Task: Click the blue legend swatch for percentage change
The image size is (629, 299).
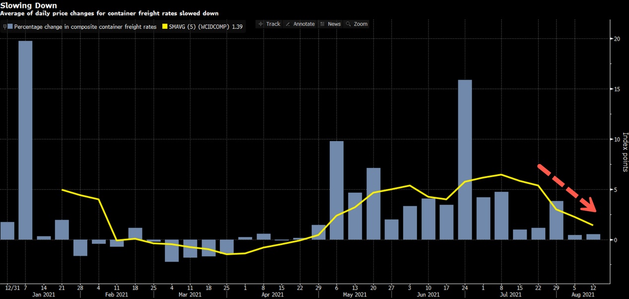Action: [x=10, y=27]
